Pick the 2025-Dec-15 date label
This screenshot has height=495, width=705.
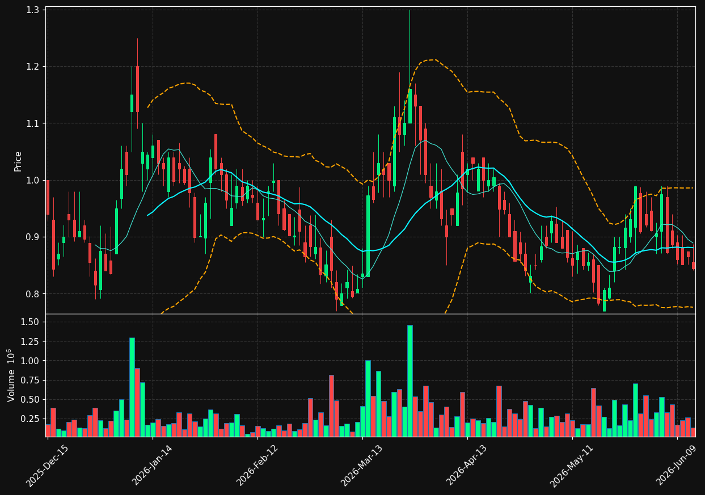pos(47,464)
